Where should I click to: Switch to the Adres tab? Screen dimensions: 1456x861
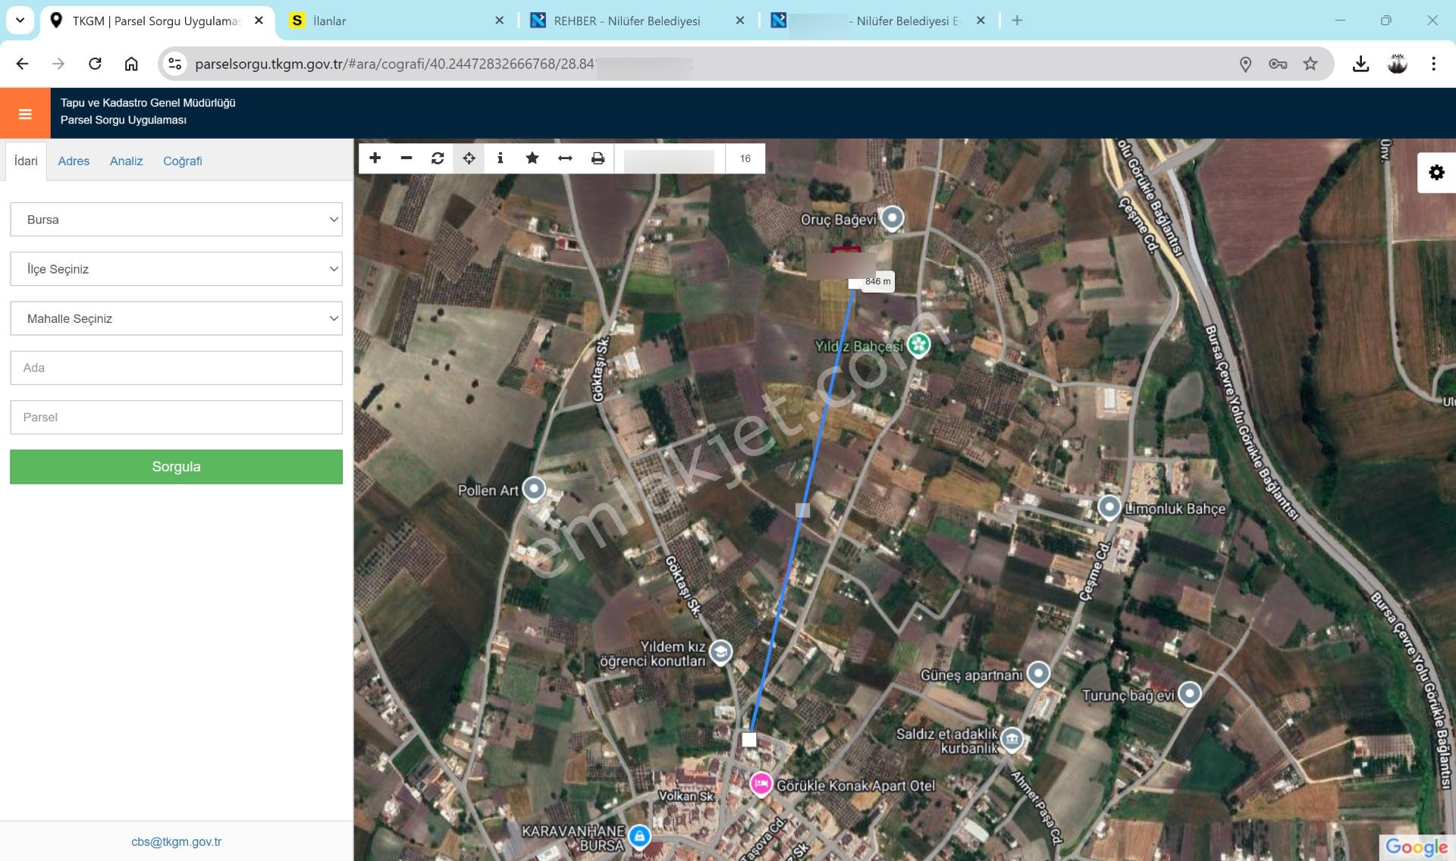coord(74,161)
